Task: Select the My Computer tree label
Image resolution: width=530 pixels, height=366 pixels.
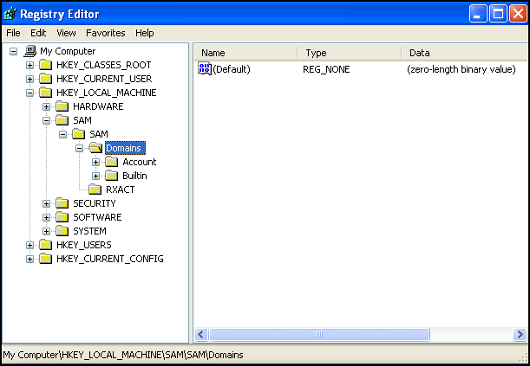Action: [68, 51]
